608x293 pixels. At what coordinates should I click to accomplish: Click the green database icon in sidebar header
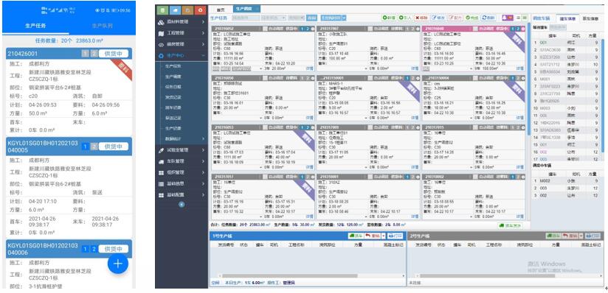click(x=163, y=10)
